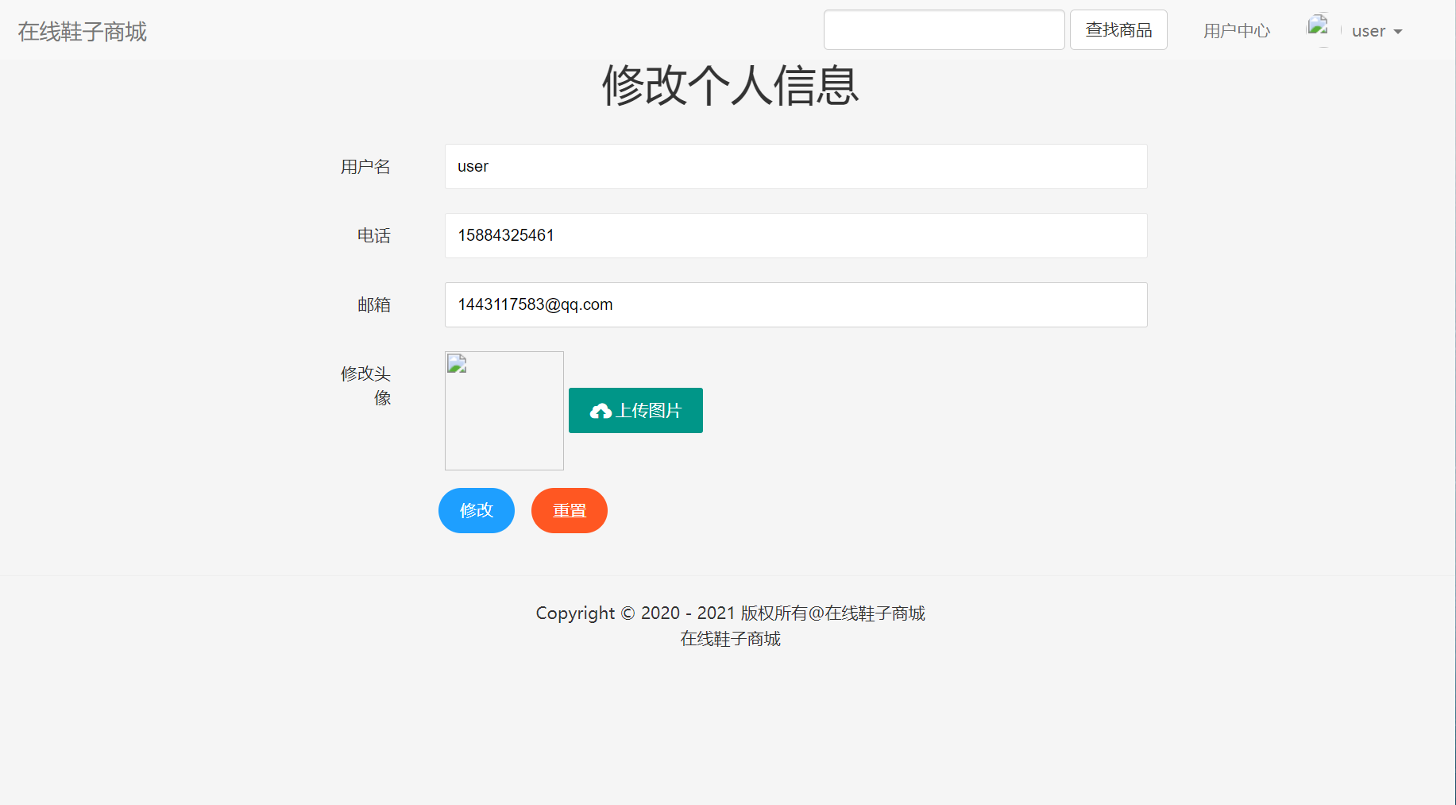The height and width of the screenshot is (805, 1456).
Task: Click the copyright text in the footer
Action: point(731,613)
